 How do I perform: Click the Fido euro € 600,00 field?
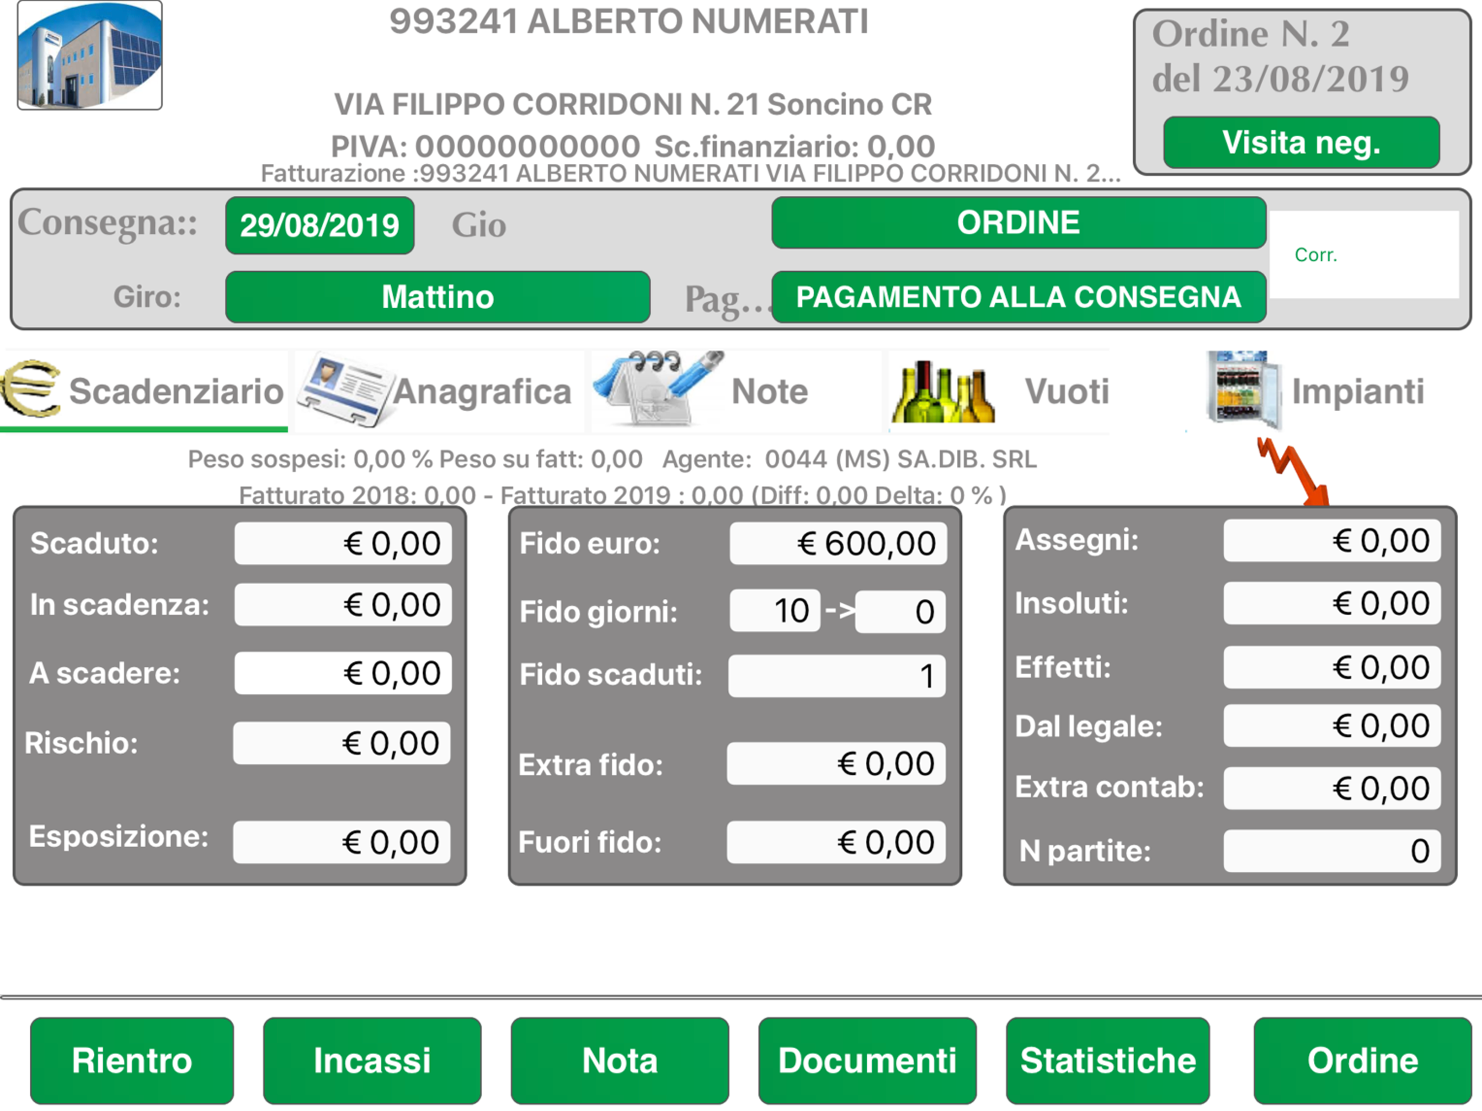pyautogui.click(x=838, y=544)
